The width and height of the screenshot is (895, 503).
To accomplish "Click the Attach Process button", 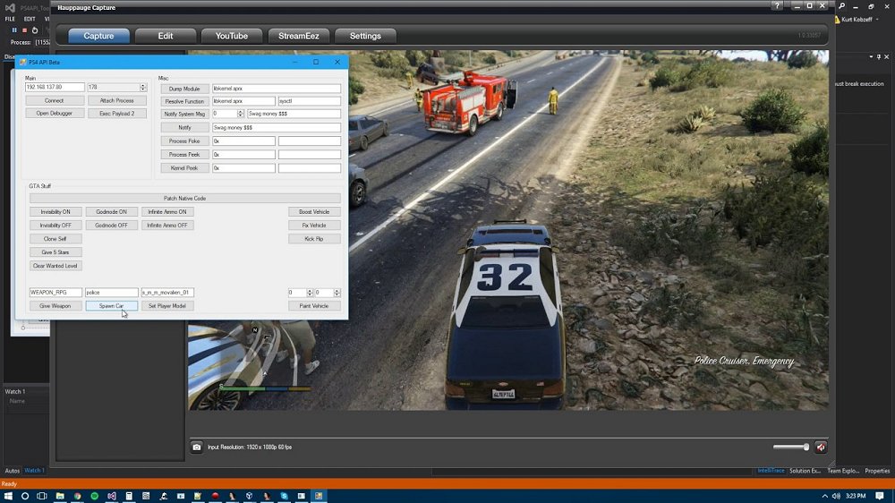I will 117,100.
